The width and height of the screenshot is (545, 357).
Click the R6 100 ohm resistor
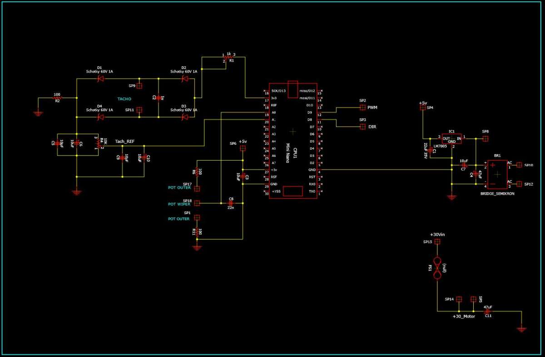(x=197, y=171)
